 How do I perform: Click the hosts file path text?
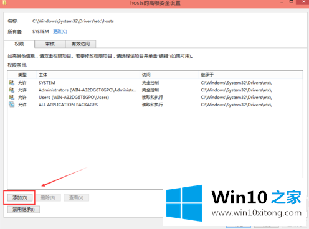73,21
